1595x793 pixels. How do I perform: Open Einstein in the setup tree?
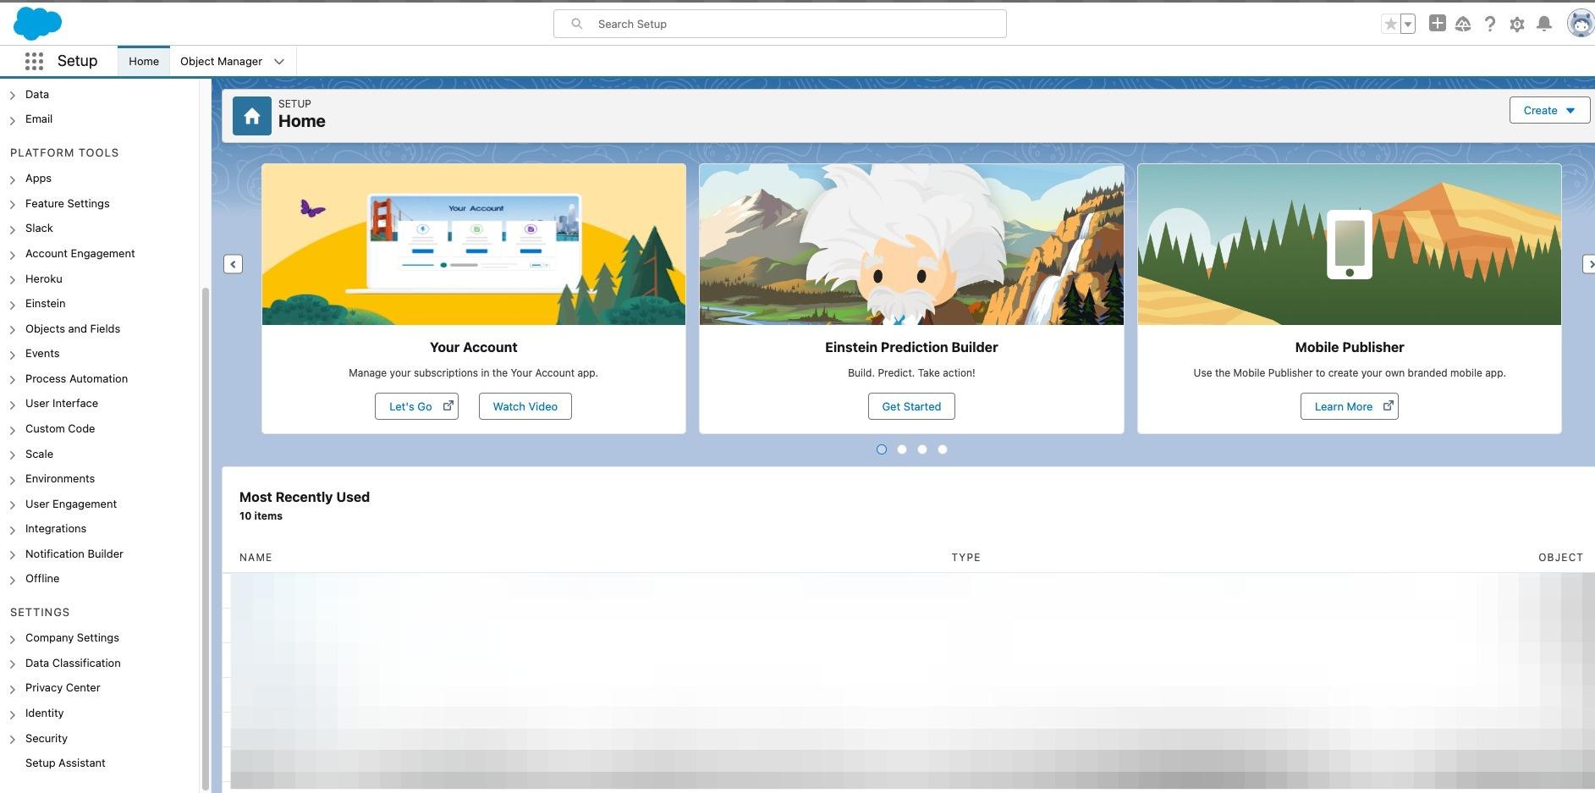click(x=45, y=303)
